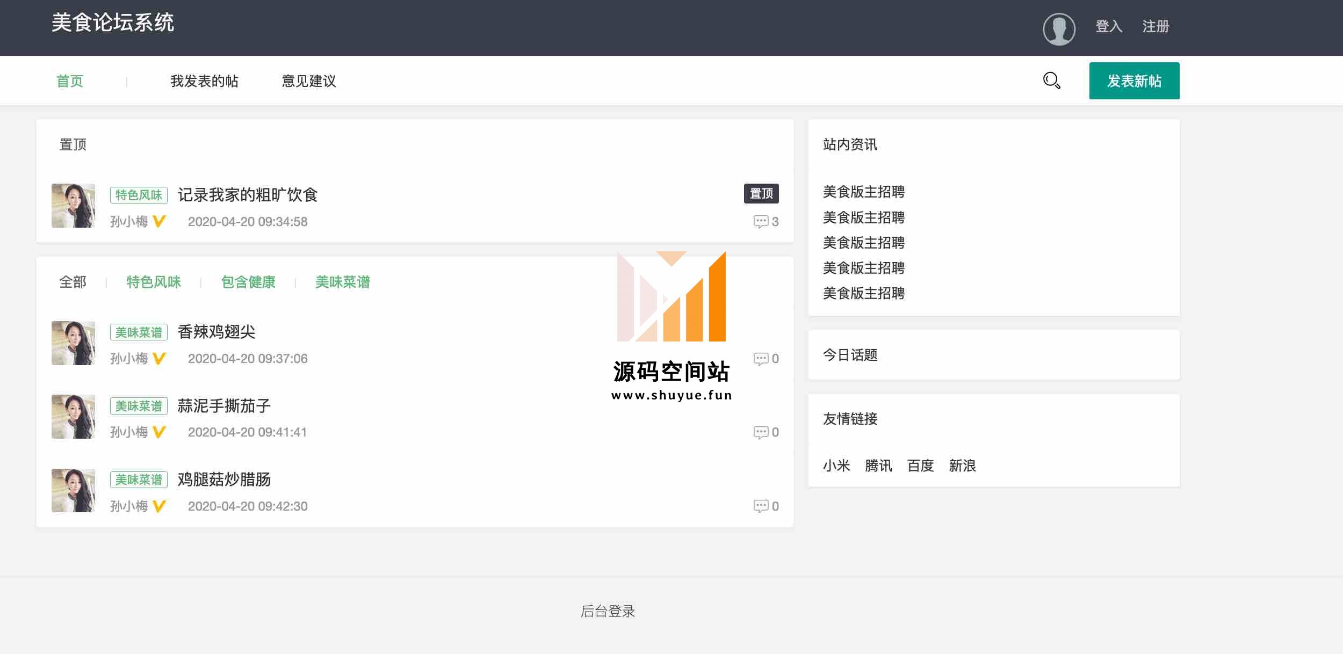Click the 置顶 section heading
Image resolution: width=1343 pixels, height=654 pixels.
tap(73, 144)
